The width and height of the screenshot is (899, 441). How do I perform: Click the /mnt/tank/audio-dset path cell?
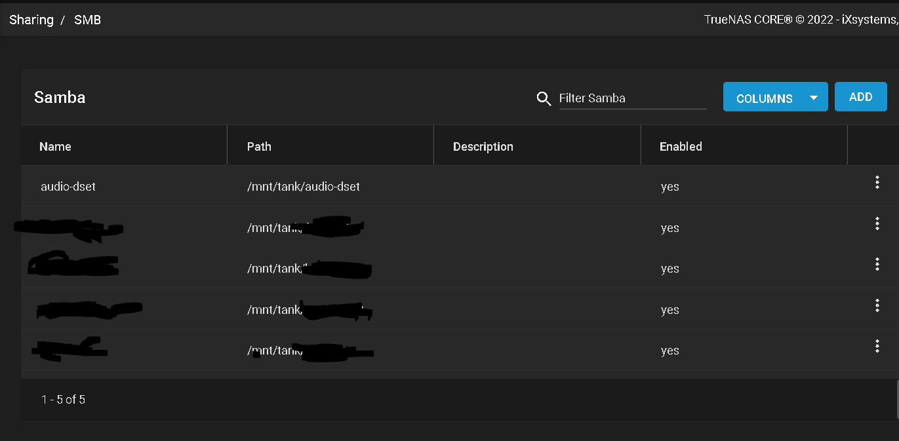click(304, 187)
